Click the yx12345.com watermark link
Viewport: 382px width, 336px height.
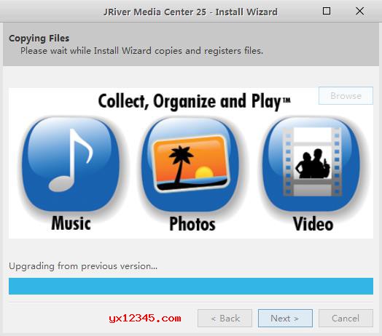point(145,318)
